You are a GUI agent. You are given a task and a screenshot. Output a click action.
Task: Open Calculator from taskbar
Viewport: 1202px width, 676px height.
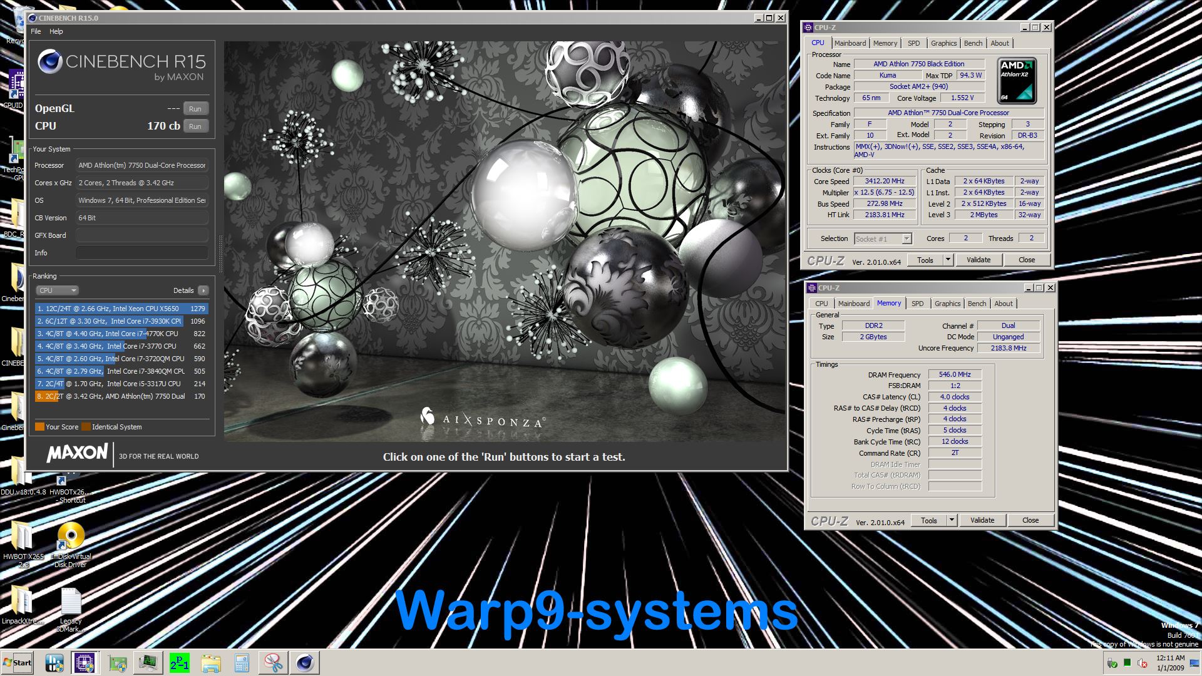(x=242, y=663)
